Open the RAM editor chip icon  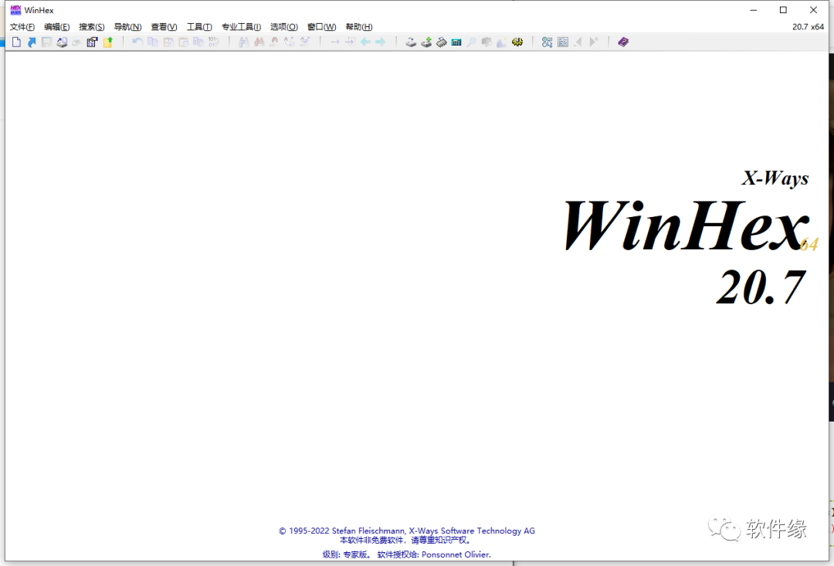click(442, 42)
